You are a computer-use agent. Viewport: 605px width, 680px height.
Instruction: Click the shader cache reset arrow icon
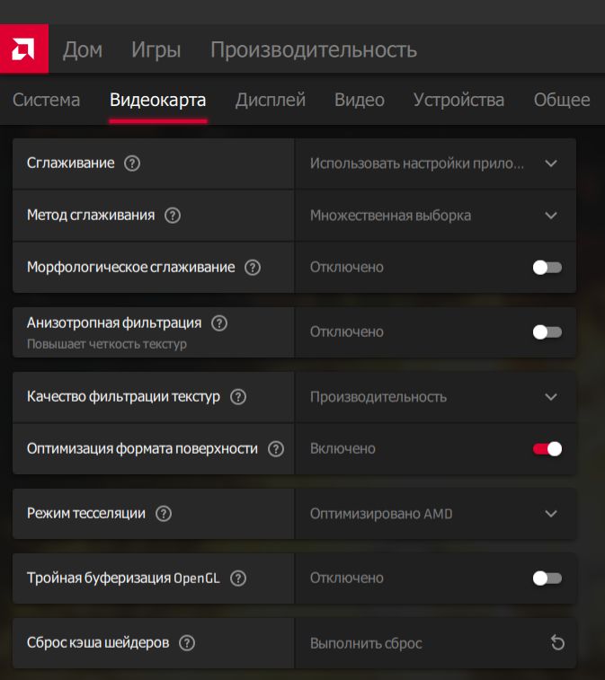tap(557, 643)
